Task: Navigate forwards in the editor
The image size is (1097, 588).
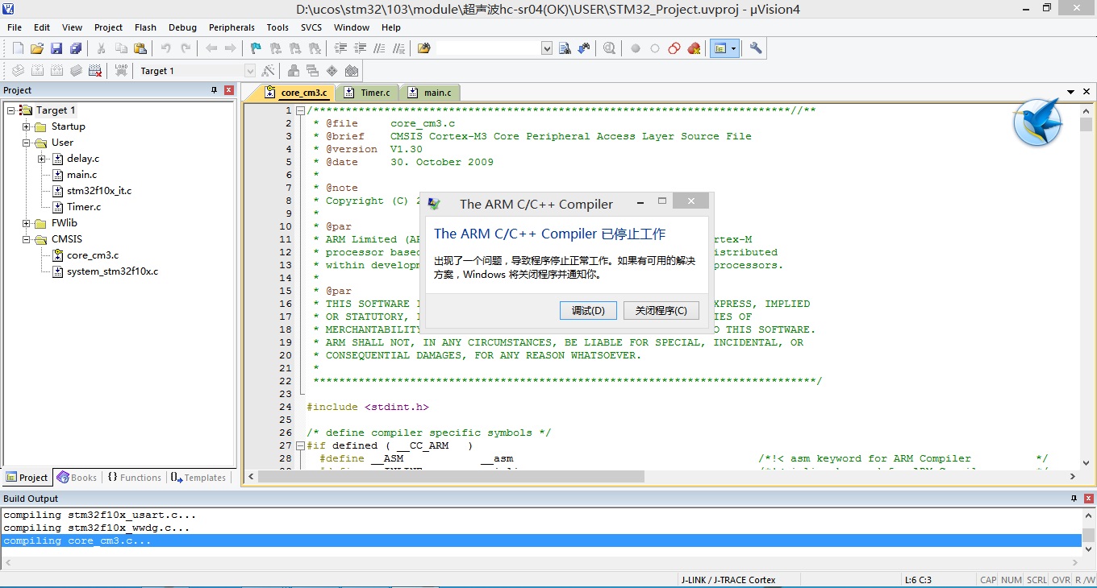Action: click(x=231, y=48)
